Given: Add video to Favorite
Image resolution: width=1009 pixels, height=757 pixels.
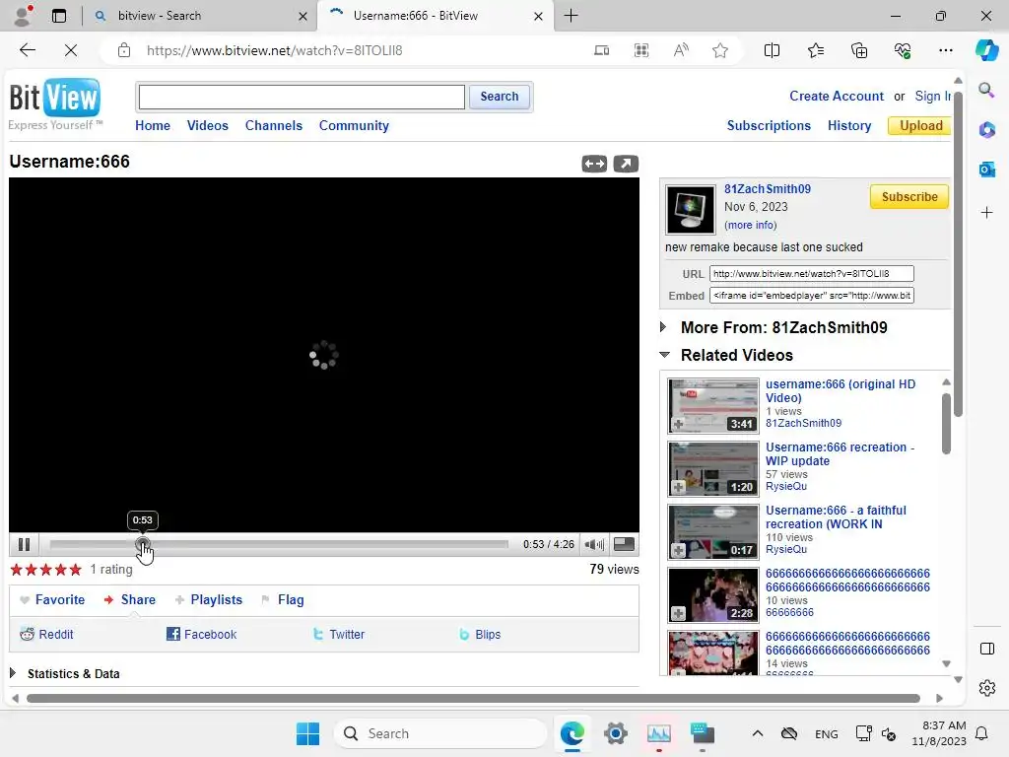Looking at the screenshot, I should tap(52, 599).
